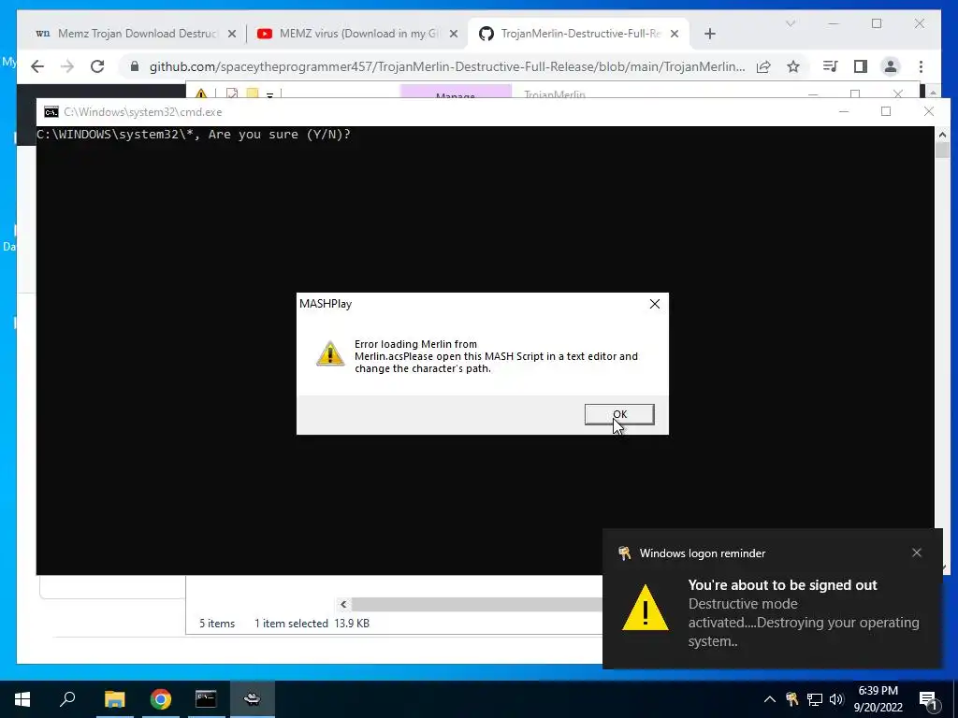The image size is (958, 718).
Task: Go back in Chrome
Action: pyautogui.click(x=37, y=66)
